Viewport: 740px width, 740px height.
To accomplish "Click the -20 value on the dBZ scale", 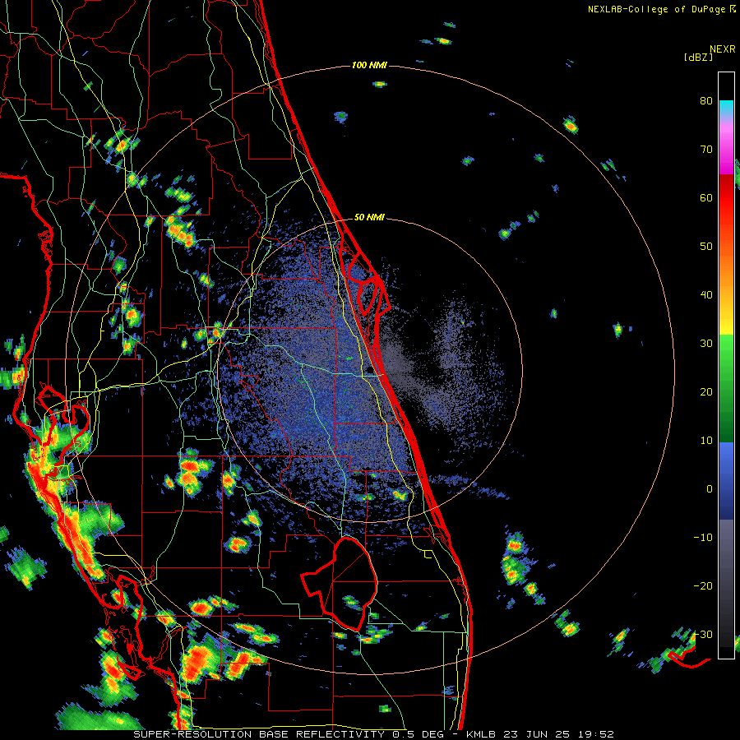I will point(703,586).
